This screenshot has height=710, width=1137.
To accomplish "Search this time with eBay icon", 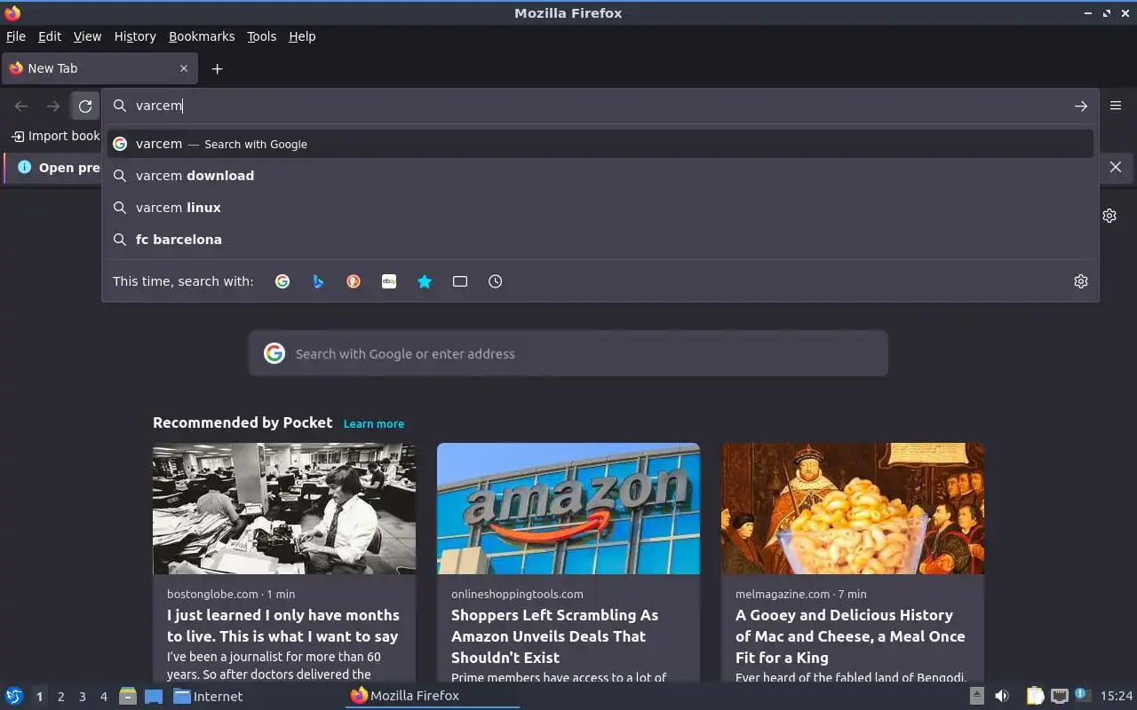I will pos(389,281).
